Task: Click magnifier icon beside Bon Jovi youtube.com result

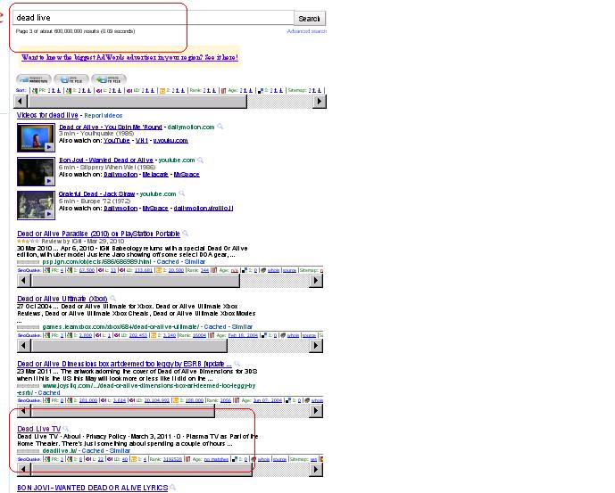Action: [201, 160]
